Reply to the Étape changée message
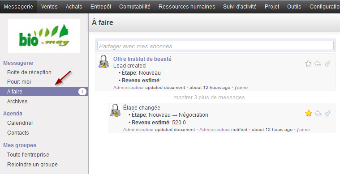The image size is (340, 174). [x=318, y=113]
